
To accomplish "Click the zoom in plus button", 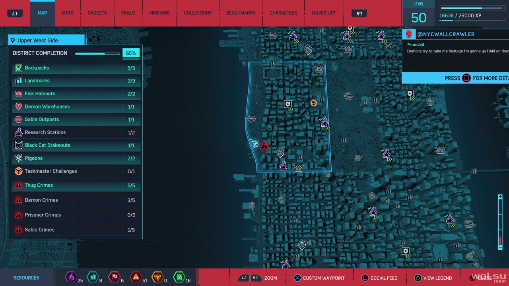I will tap(500, 197).
